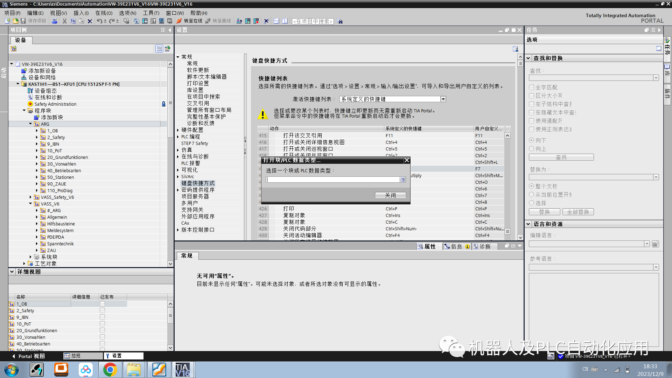The height and width of the screenshot is (378, 672).
Task: Click the Replace all button
Action: click(578, 212)
